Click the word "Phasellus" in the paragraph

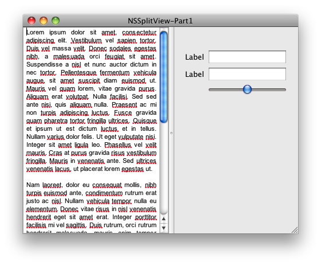(118, 145)
